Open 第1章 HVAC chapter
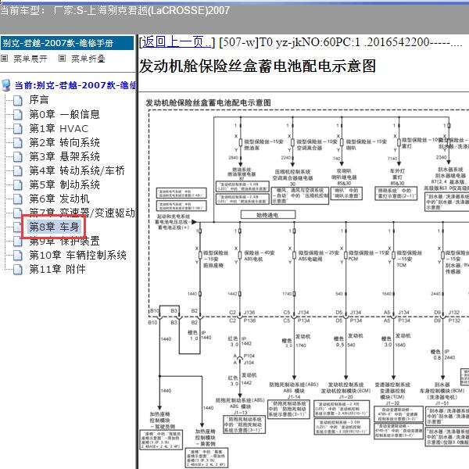 (59, 129)
